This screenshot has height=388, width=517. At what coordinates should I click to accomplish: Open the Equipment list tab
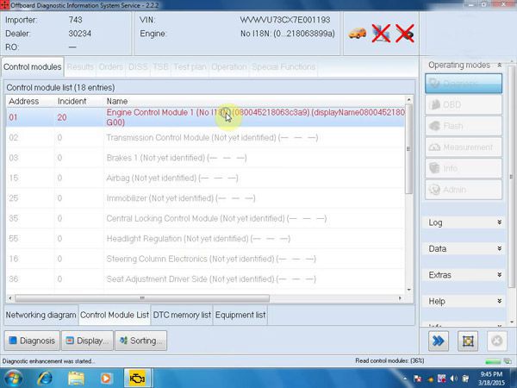coord(240,315)
